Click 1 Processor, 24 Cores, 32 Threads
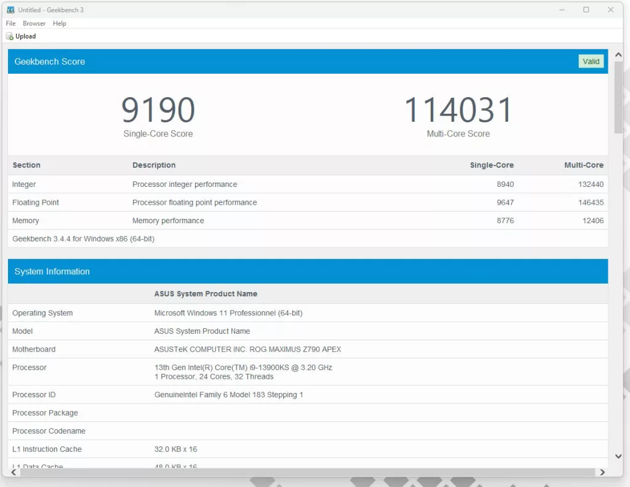The width and height of the screenshot is (630, 487). (213, 376)
